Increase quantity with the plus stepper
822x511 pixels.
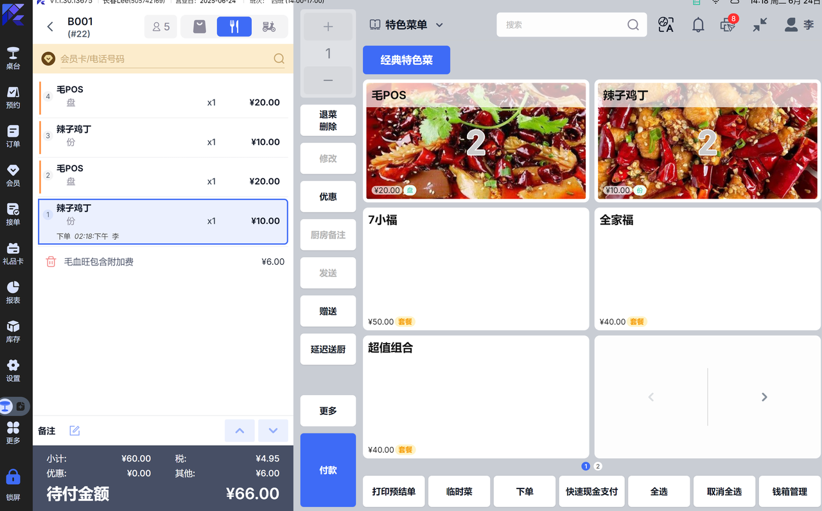point(328,27)
